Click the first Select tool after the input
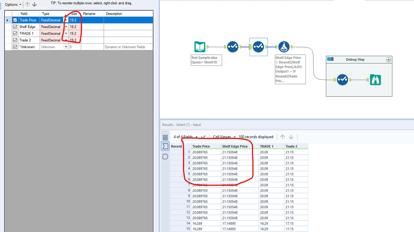 232,47
